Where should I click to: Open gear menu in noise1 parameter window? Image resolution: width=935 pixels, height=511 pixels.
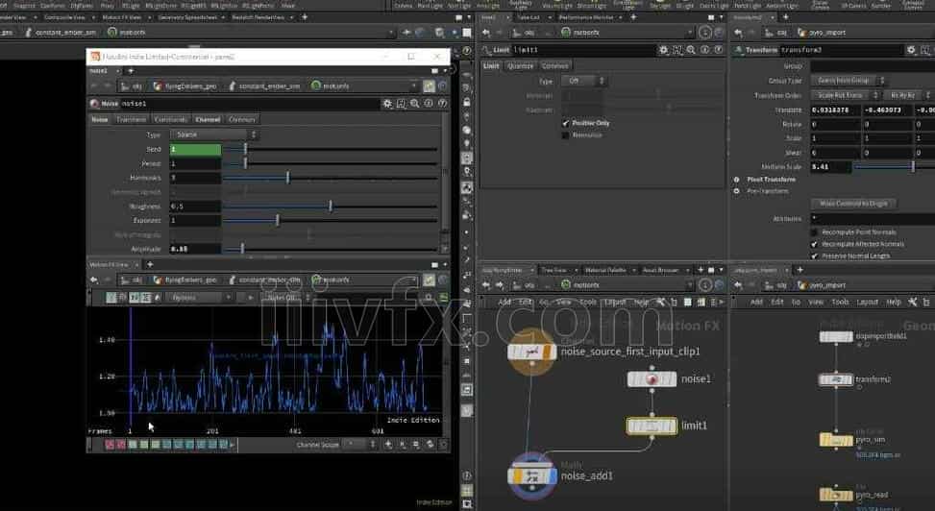click(x=387, y=104)
